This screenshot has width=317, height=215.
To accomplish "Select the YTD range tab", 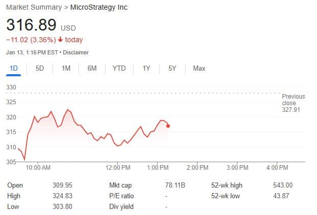I will [x=119, y=68].
